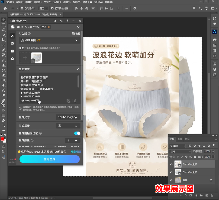Click the DeepSeek扩写 button
This screenshot has height=200, width=219.
tap(30, 100)
